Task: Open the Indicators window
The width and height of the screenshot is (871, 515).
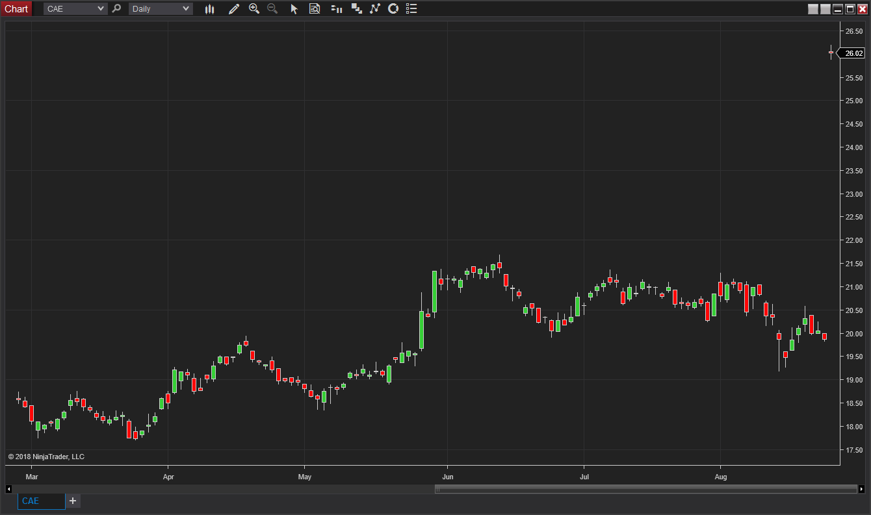Action: pos(374,9)
